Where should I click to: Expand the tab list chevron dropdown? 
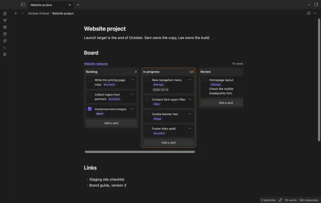click(x=309, y=4)
